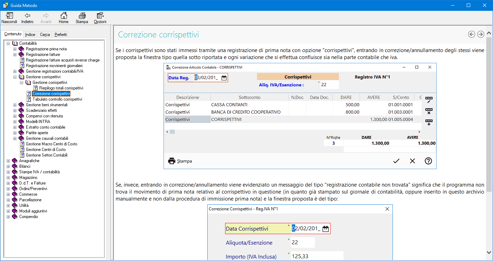Expand the Compendio section
493x261 pixels.
(x=8, y=217)
